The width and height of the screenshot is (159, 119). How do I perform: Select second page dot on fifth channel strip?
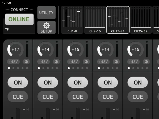pos(133,68)
